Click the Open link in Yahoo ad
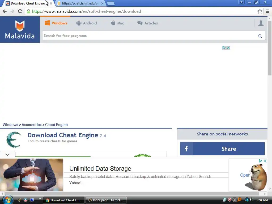 click(245, 175)
